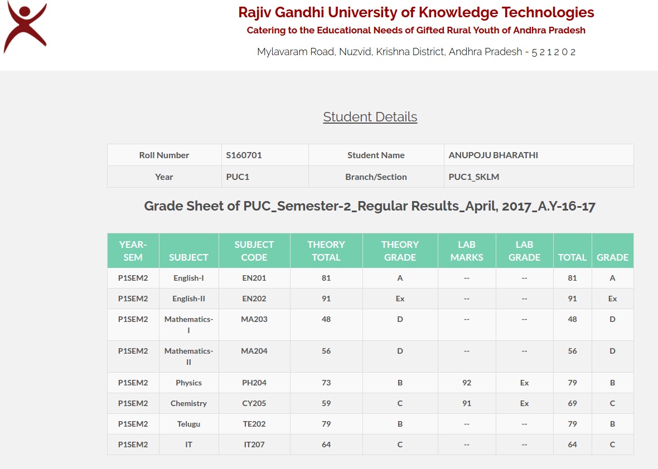Viewport: 658px width, 469px height.
Task: Select subject code CY205
Action: tap(254, 403)
